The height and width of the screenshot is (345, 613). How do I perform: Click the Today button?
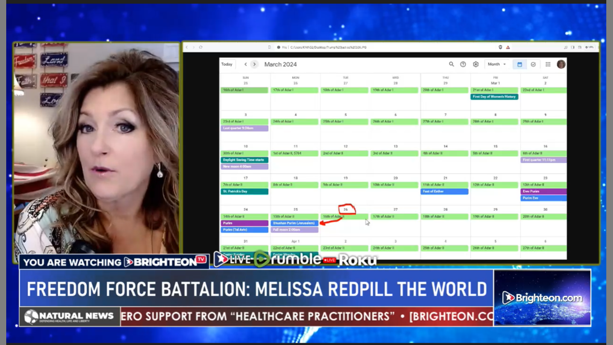coord(227,64)
